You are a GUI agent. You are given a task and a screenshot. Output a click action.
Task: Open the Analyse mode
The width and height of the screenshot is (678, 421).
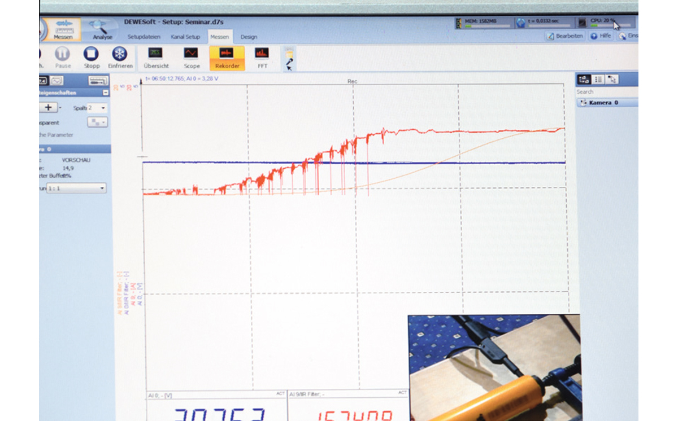click(102, 29)
